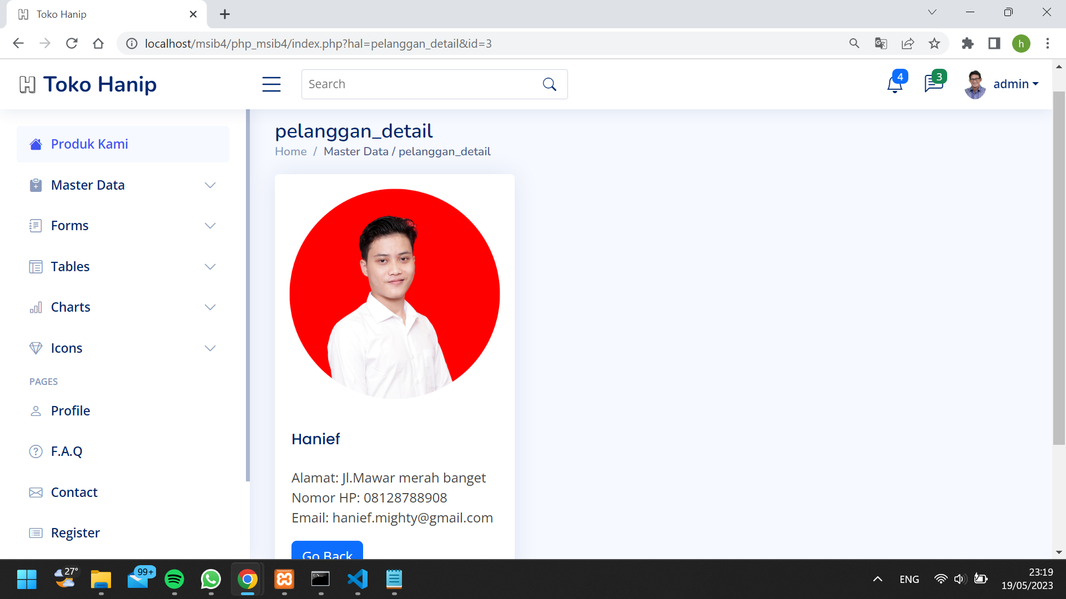Open Chrome extensions puzzle icon
Viewport: 1066px width, 599px height.
coord(968,43)
